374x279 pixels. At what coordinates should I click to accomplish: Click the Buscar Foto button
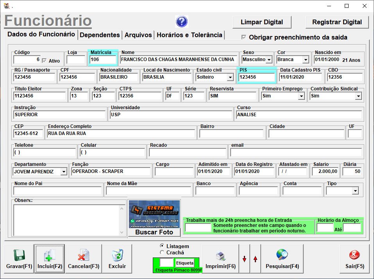click(x=154, y=232)
